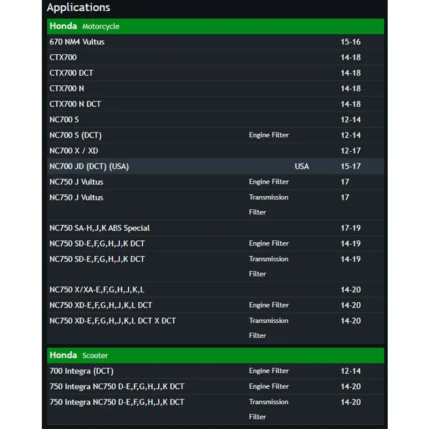429x429 pixels.
Task: Select the 15-16 years for 670 NM4 Vultus
Action: coord(351,42)
